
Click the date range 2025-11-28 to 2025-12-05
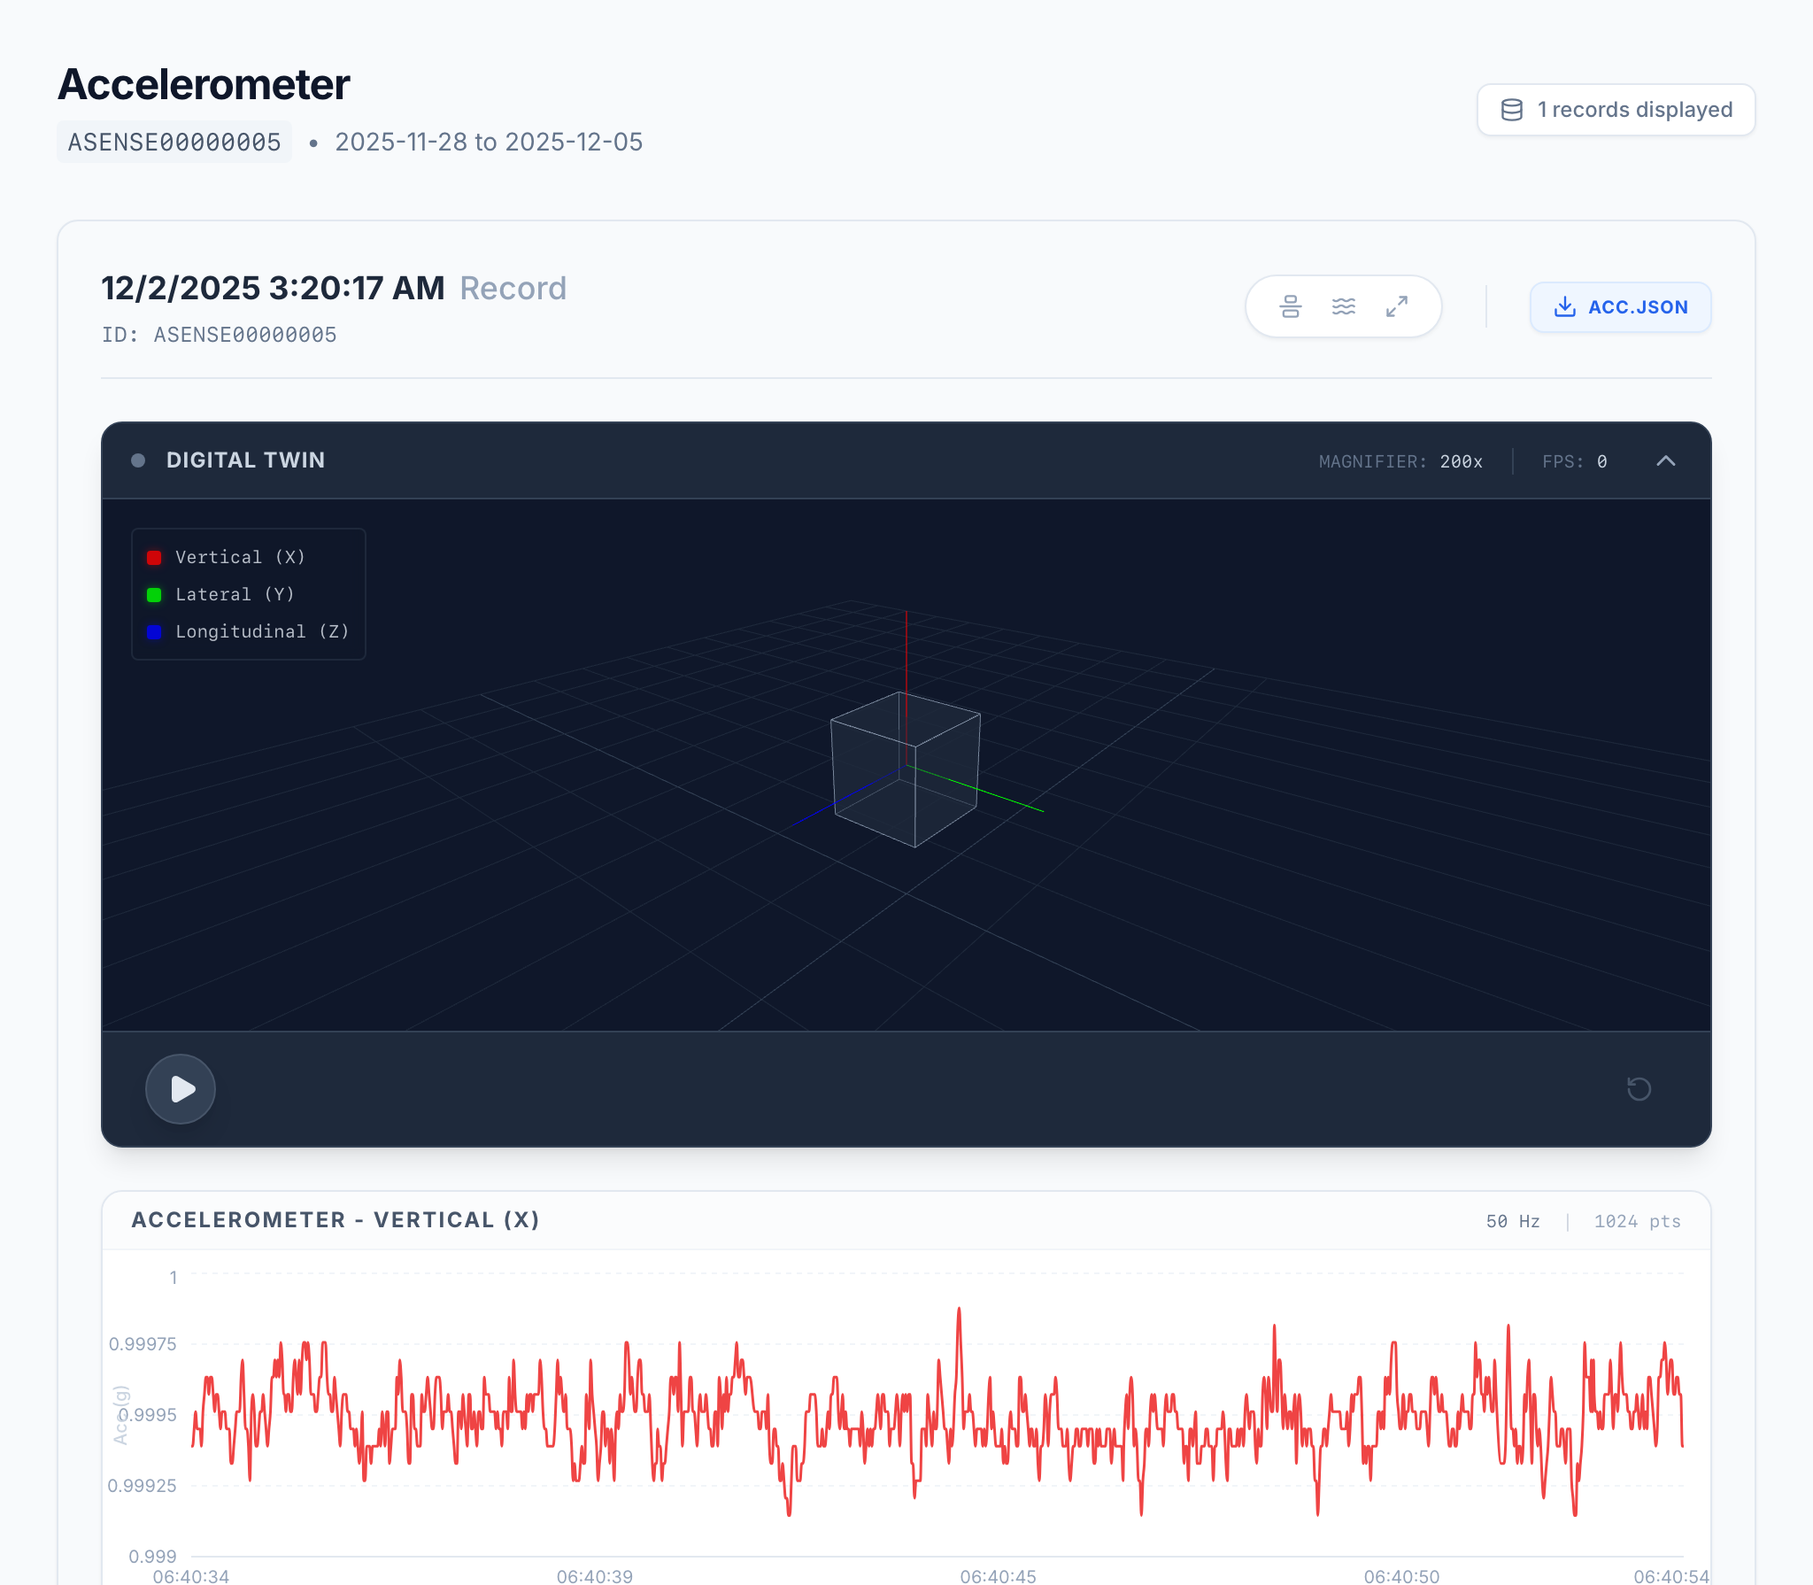[489, 142]
